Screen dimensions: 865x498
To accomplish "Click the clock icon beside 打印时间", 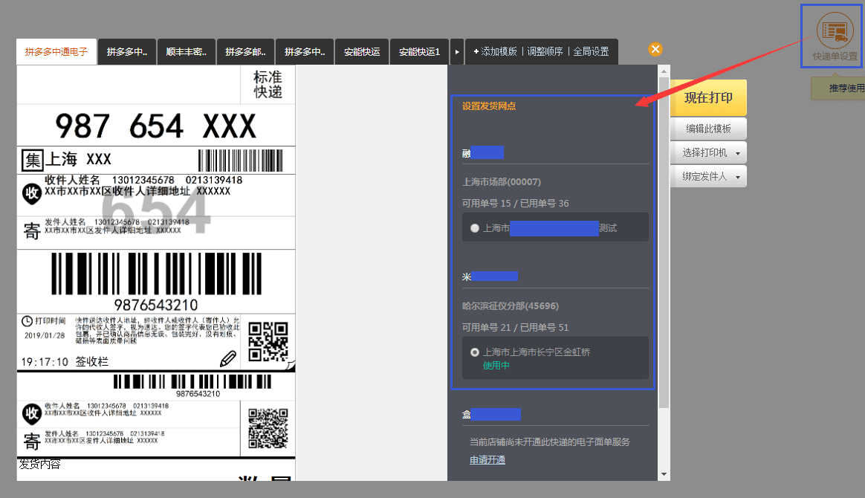I will [27, 321].
